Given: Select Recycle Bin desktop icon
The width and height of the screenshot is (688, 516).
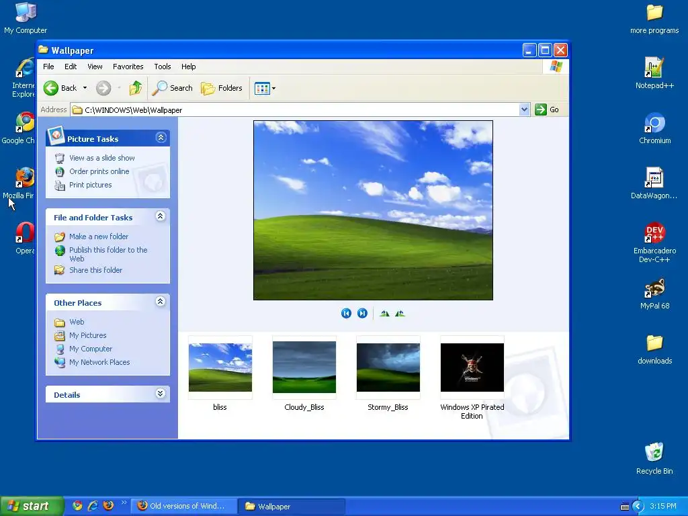Looking at the screenshot, I should click(654, 459).
